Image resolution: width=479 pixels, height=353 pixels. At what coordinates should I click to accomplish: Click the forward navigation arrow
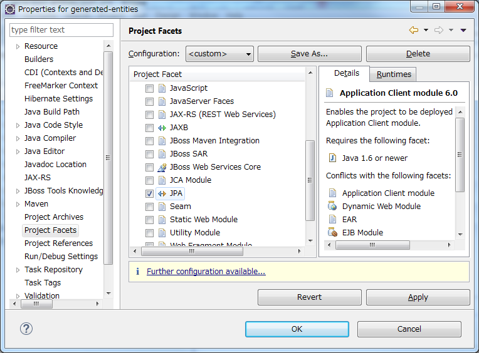pyautogui.click(x=439, y=30)
